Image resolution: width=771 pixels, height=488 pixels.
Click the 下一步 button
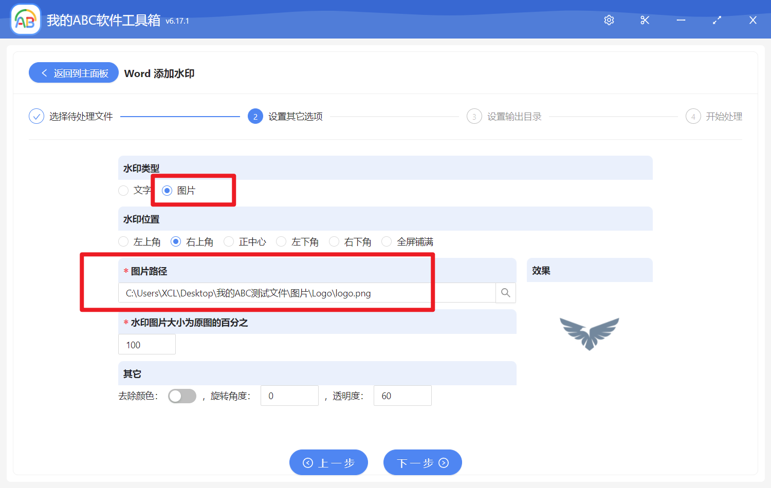tap(423, 462)
